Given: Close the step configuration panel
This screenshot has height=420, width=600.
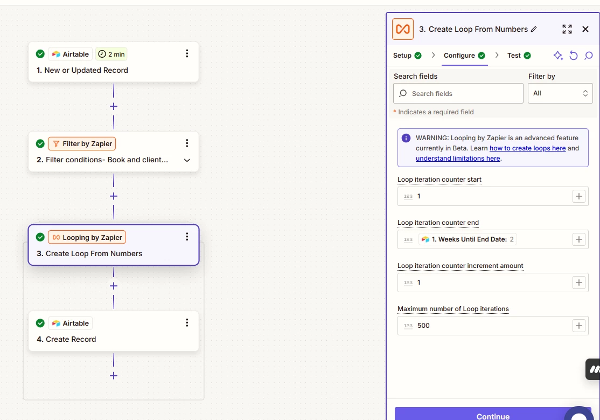Looking at the screenshot, I should pyautogui.click(x=585, y=29).
